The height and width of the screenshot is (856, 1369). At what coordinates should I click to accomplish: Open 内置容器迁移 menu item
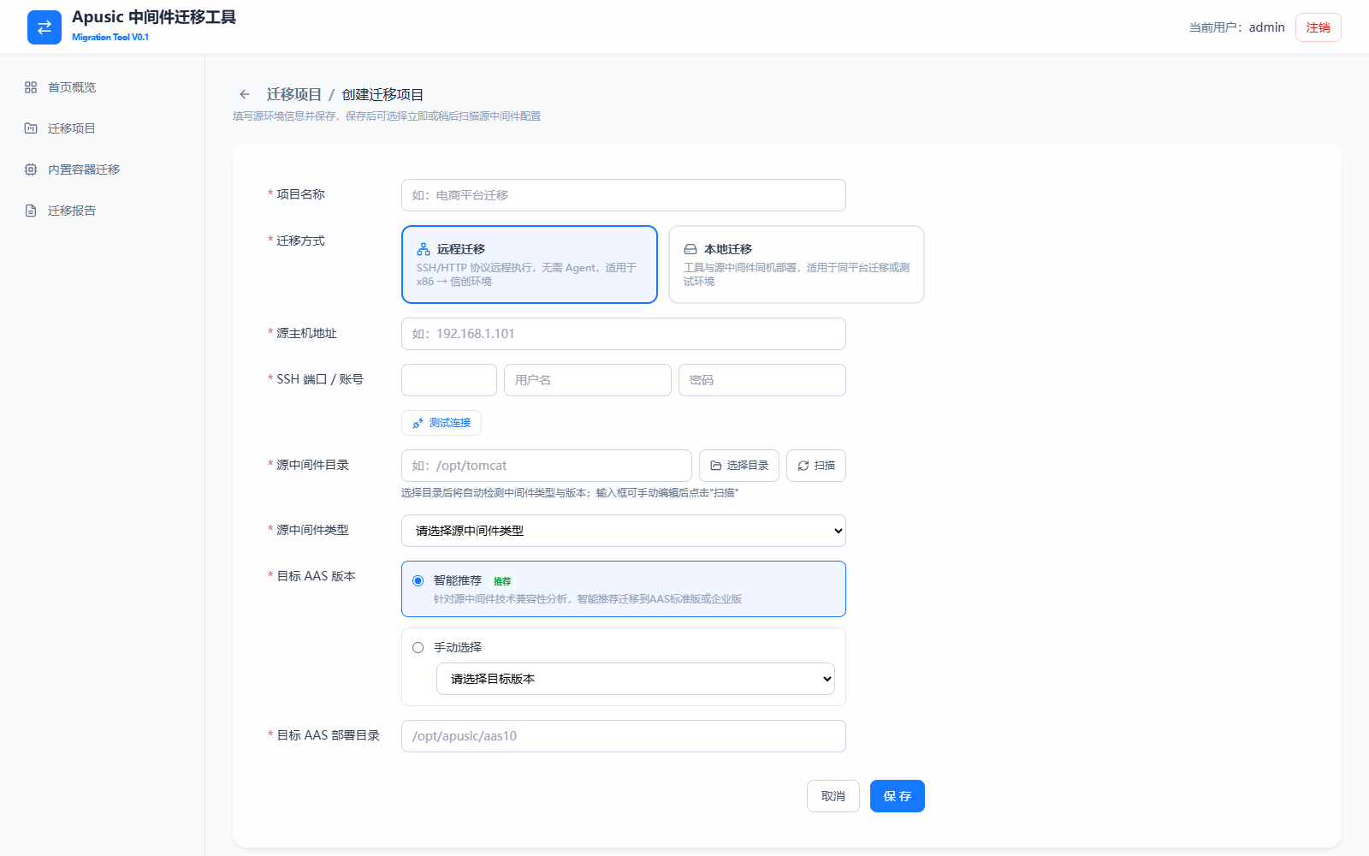pyautogui.click(x=103, y=169)
